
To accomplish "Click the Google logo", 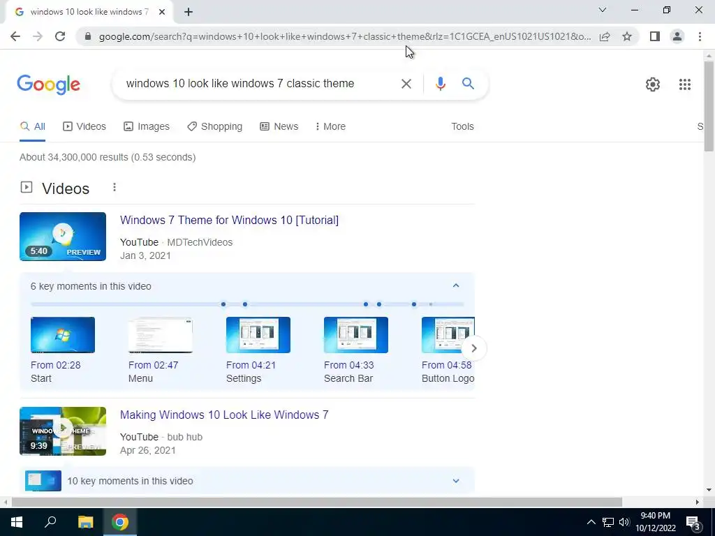I will coord(48,84).
